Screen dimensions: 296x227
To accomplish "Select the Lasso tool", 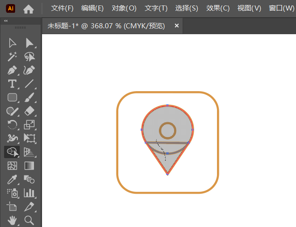I will 30,57.
